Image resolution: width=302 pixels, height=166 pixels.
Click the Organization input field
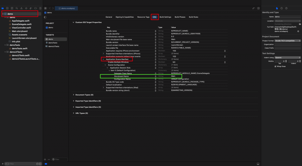(288, 44)
